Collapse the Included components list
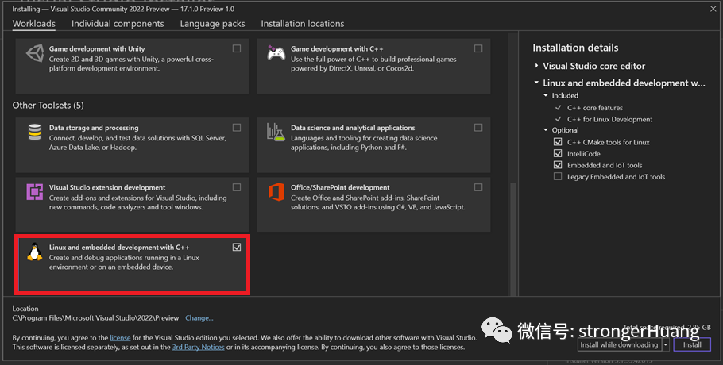 (x=546, y=95)
